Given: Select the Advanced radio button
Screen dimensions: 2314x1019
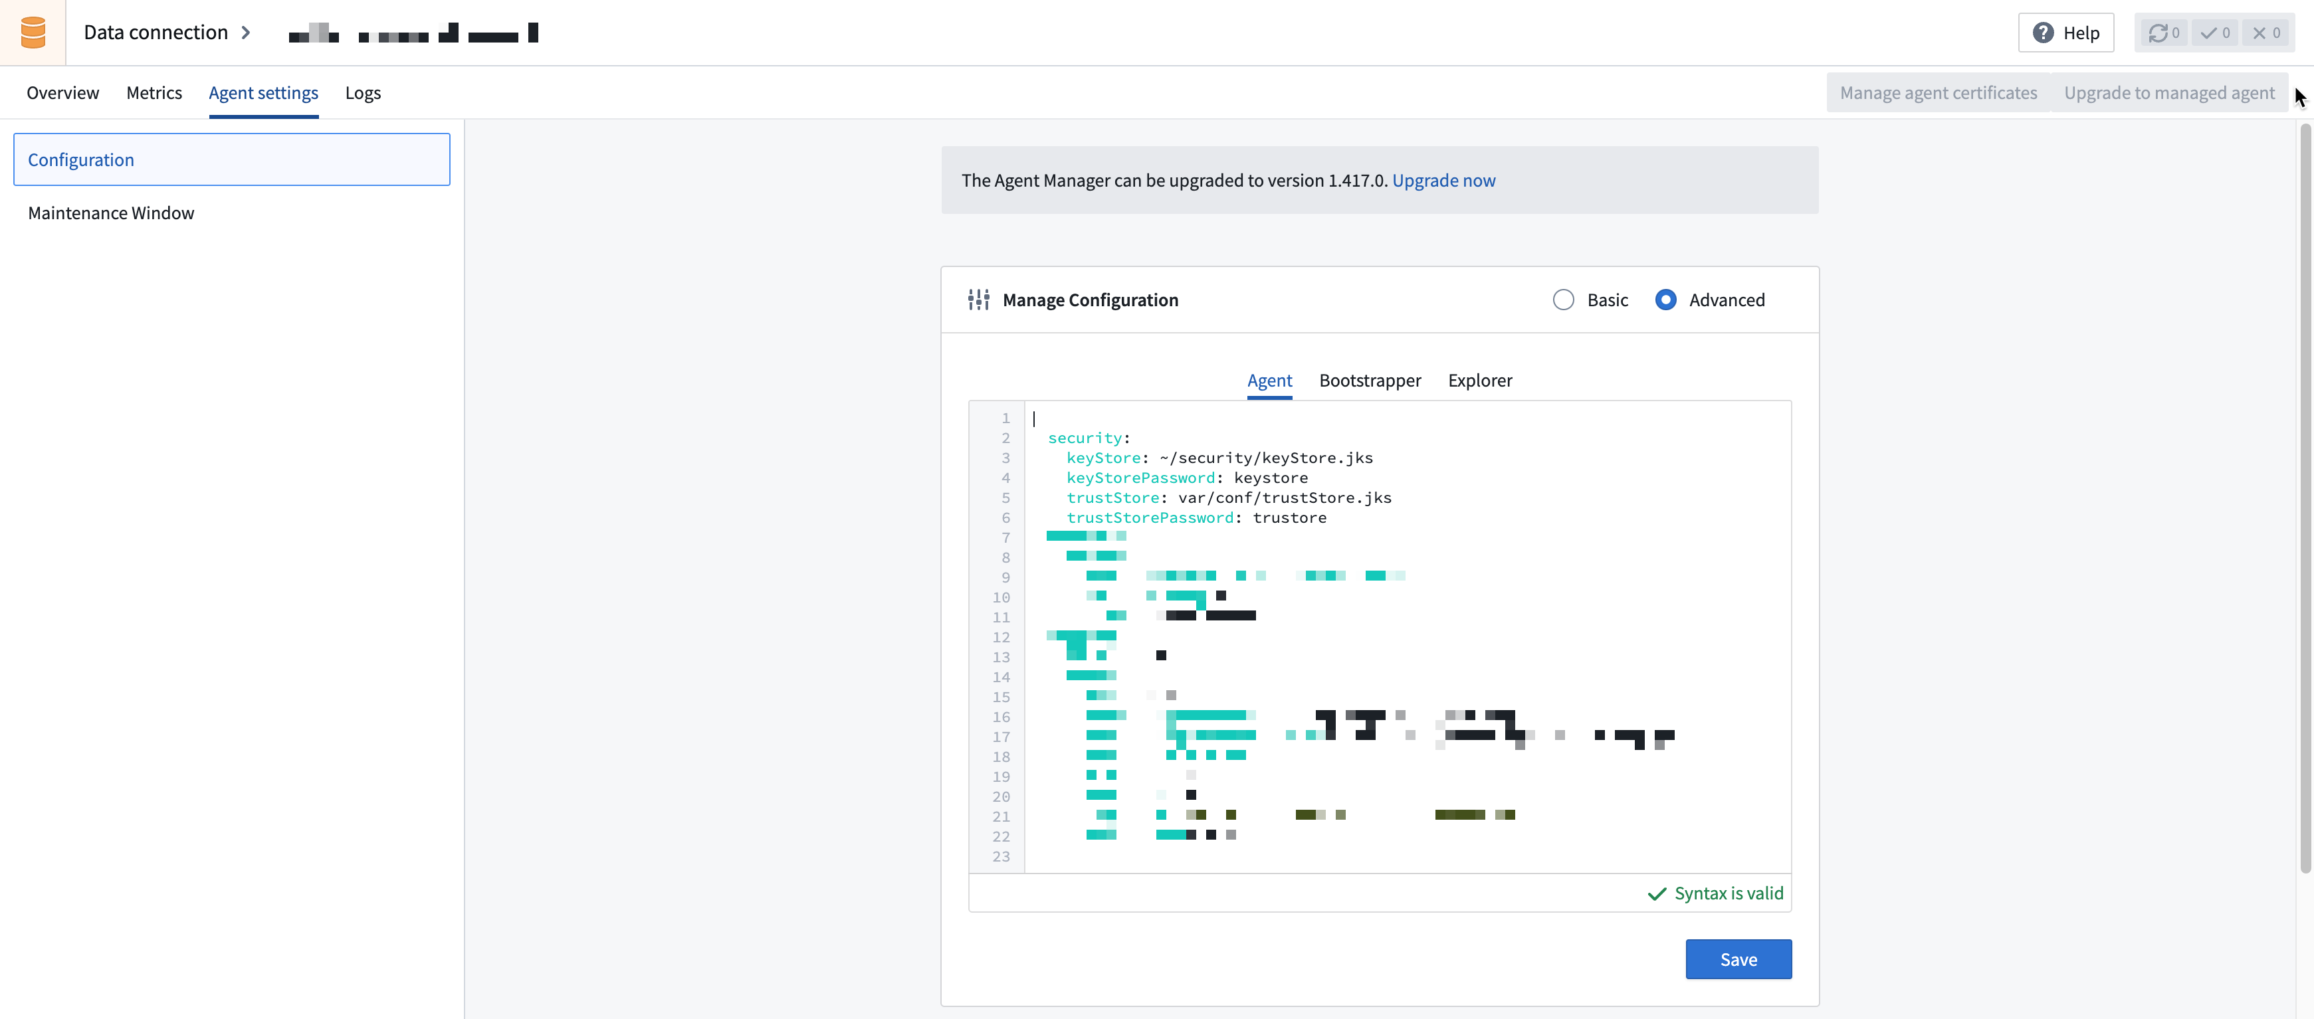Looking at the screenshot, I should [1665, 300].
